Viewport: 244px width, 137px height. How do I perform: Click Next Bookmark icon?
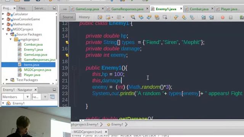184,17
